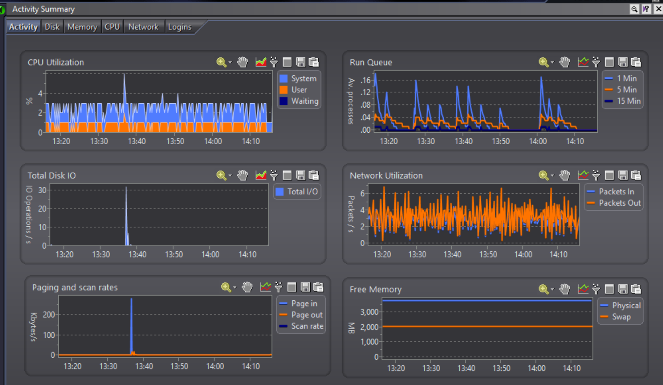Copy Network Utilization chart with clipboard icon
Image resolution: width=663 pixels, height=385 pixels.
click(636, 176)
